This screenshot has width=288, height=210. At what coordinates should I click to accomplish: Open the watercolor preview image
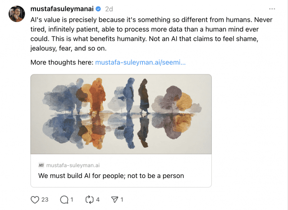121,114
